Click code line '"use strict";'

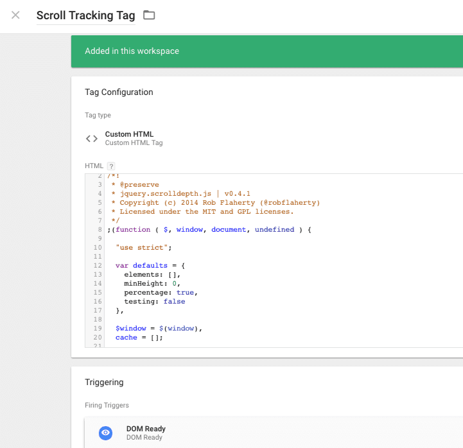(x=143, y=248)
